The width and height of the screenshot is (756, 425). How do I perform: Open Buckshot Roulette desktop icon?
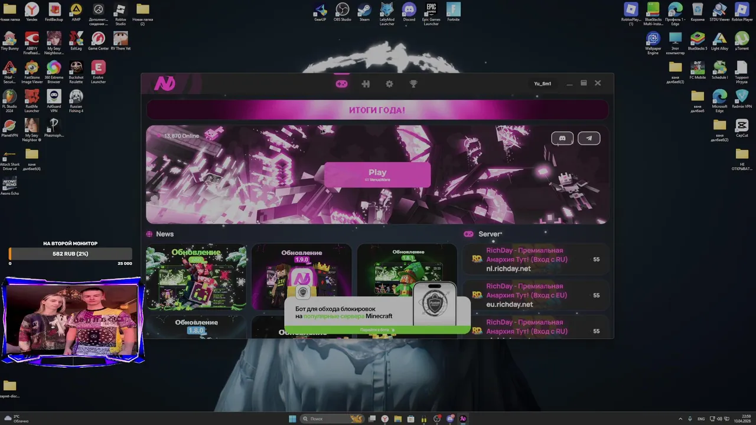(76, 71)
